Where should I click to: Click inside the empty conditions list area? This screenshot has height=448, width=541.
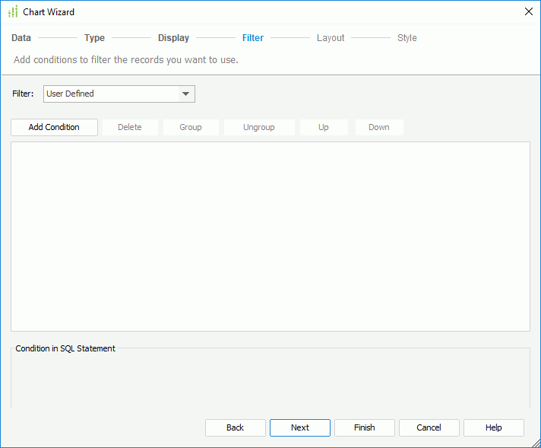pyautogui.click(x=270, y=236)
